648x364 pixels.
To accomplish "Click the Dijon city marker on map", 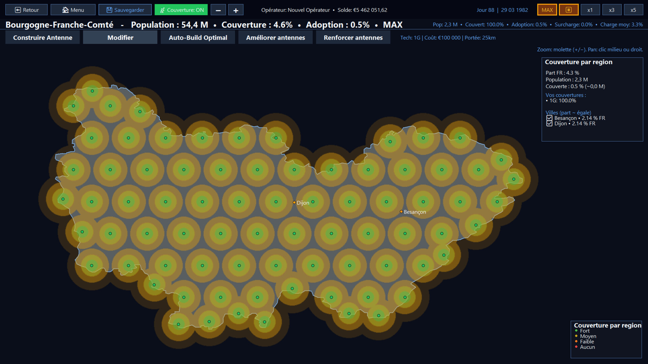I will coord(294,203).
